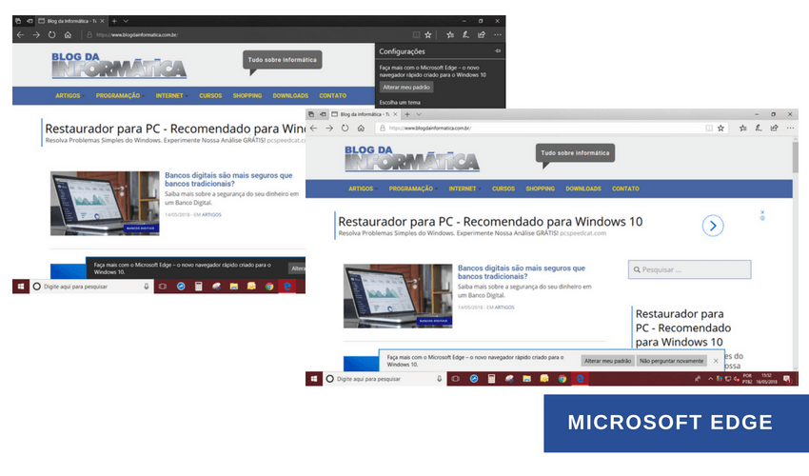This screenshot has height=476, width=809.
Task: Go back in the dark Edge window
Action: [x=20, y=35]
